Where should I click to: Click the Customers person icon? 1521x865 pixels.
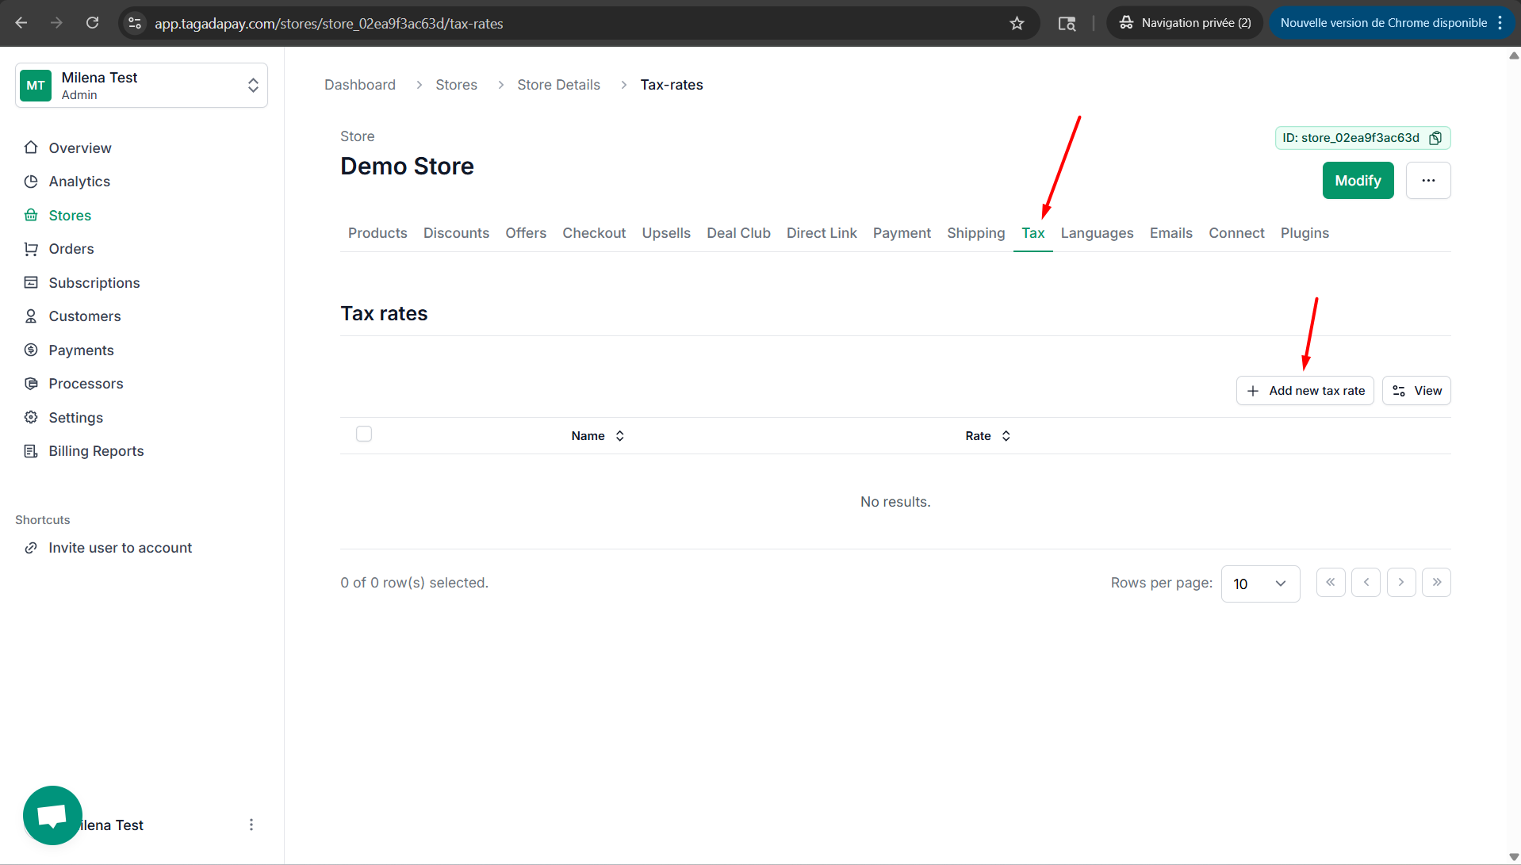pos(31,316)
